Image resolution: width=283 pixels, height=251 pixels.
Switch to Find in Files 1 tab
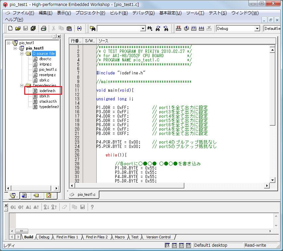click(x=67, y=237)
